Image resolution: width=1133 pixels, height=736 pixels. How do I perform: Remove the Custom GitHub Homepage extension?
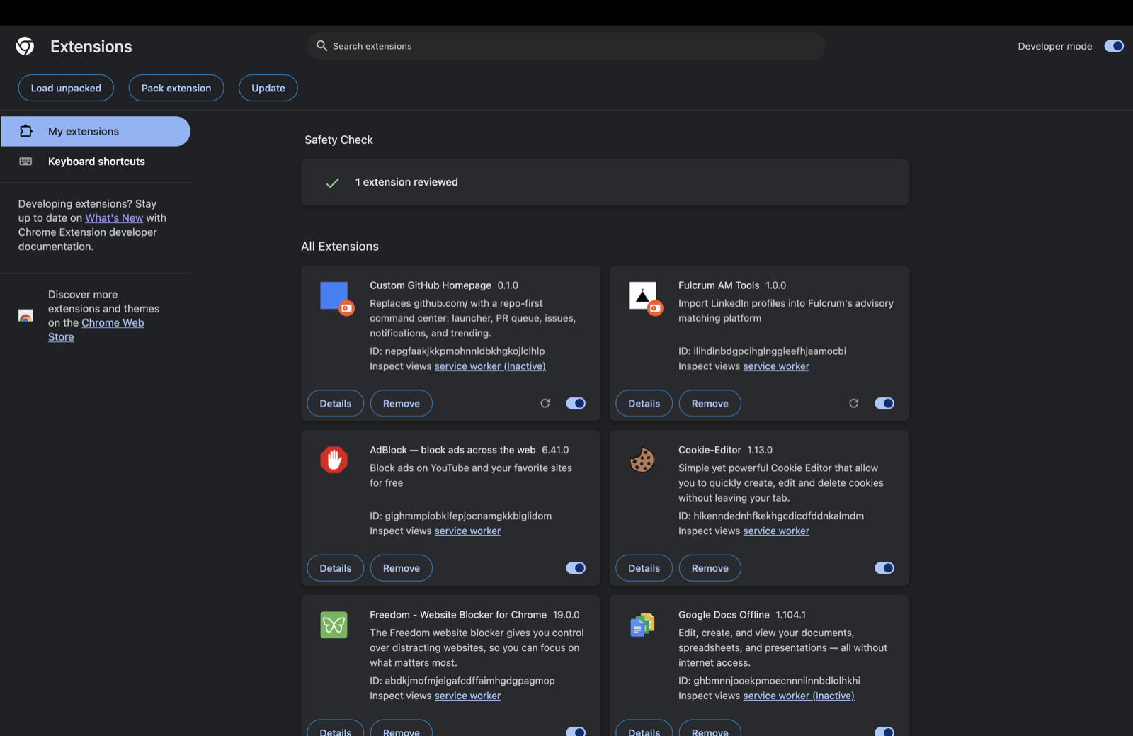(402, 403)
